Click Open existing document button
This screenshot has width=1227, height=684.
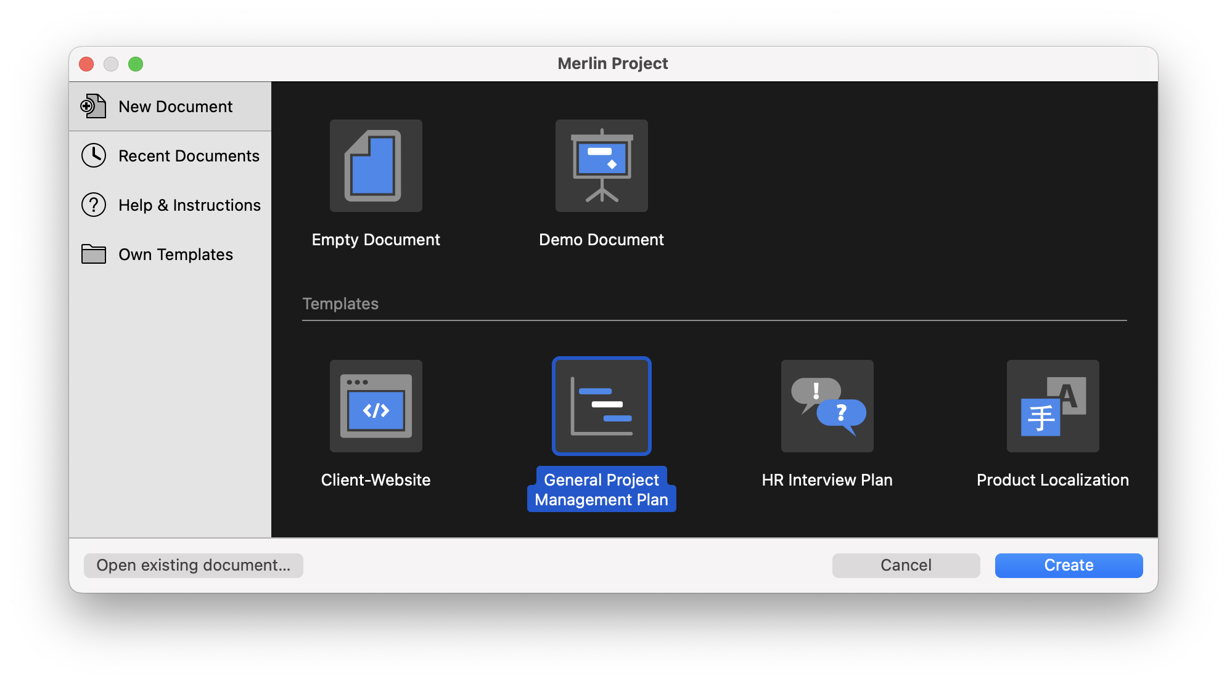pyautogui.click(x=193, y=565)
